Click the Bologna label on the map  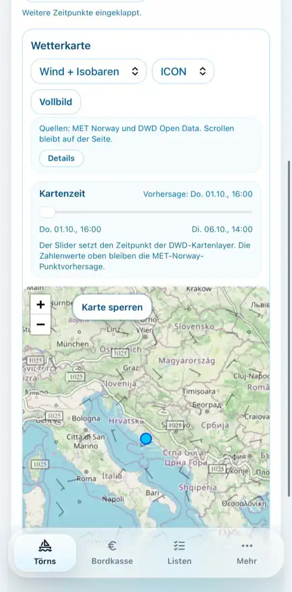(86, 418)
